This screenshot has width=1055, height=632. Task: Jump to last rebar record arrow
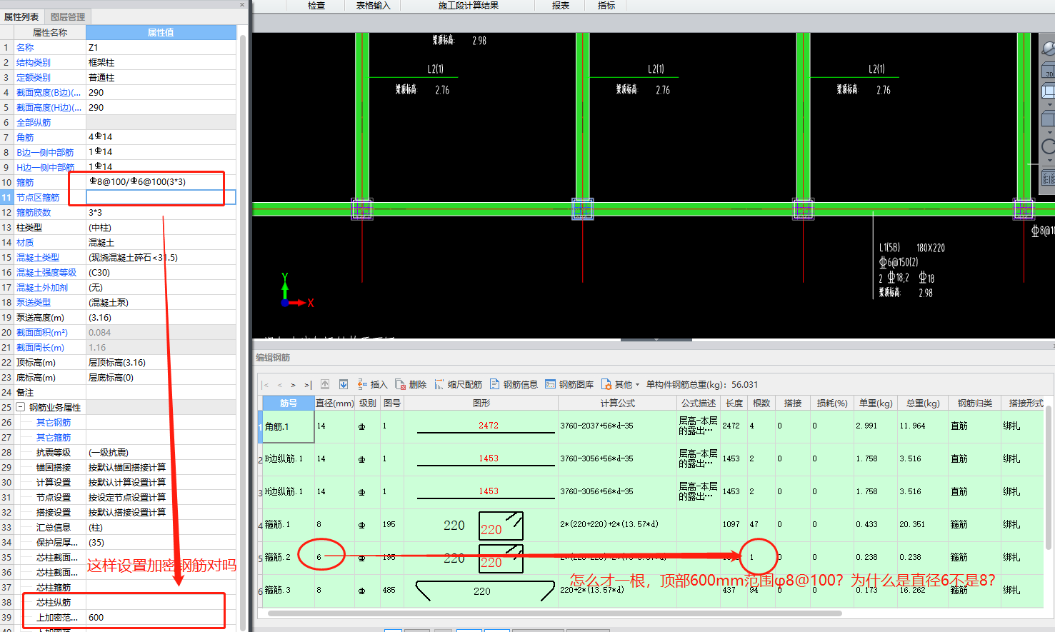click(x=308, y=385)
